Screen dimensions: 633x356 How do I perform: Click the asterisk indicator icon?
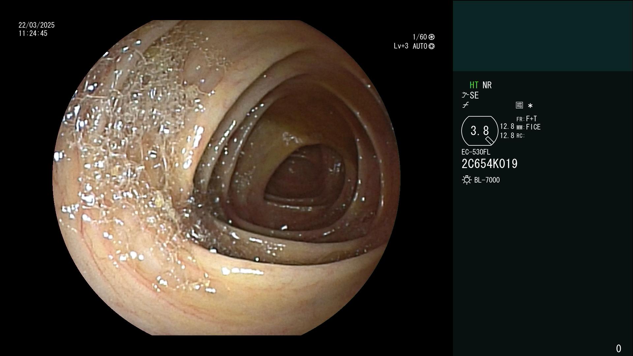click(x=530, y=106)
